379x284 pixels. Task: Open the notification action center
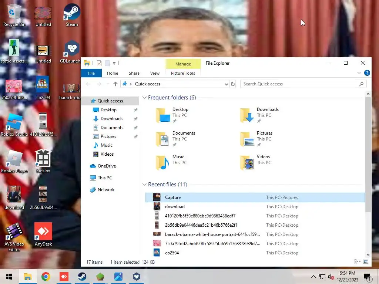[x=368, y=277]
